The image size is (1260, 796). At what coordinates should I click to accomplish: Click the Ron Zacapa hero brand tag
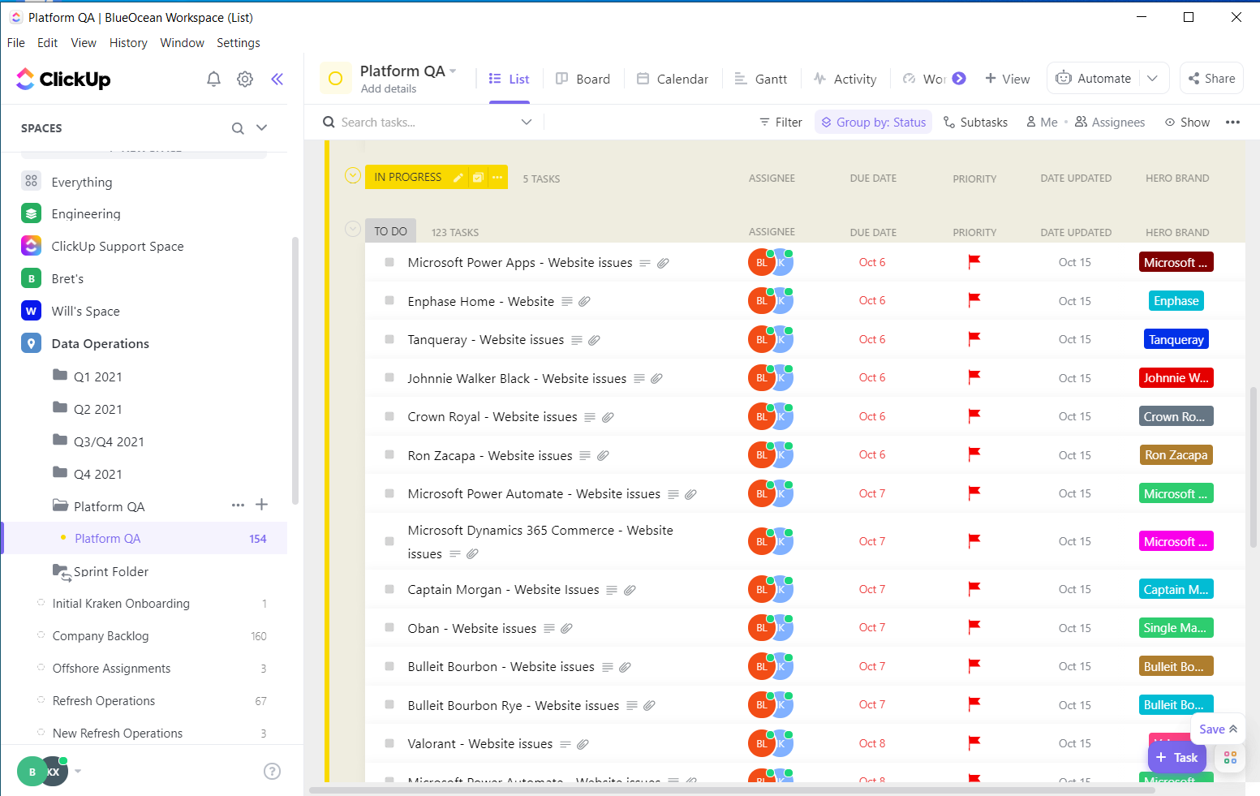[x=1176, y=455]
